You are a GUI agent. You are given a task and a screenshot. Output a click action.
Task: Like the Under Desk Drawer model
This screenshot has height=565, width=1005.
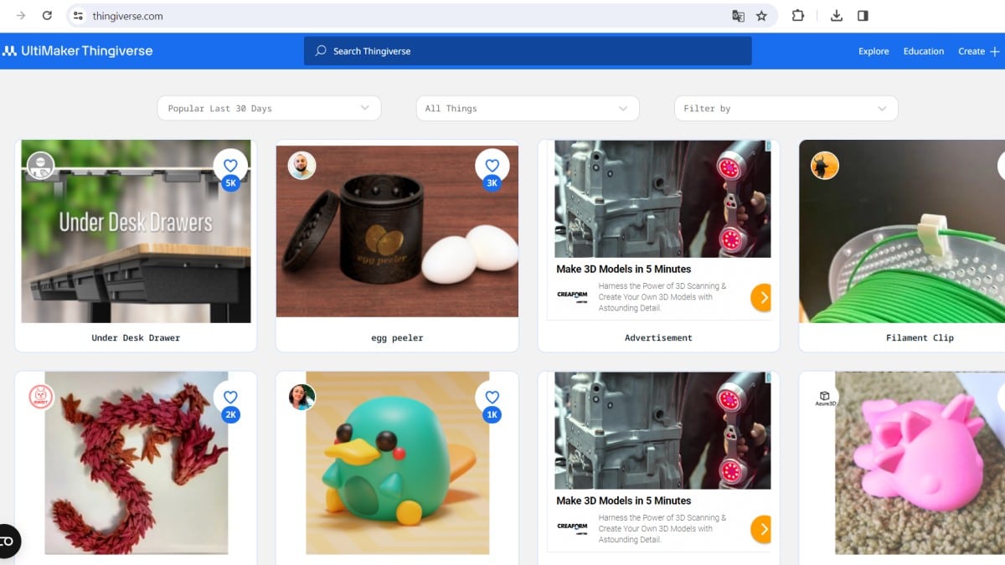(230, 166)
